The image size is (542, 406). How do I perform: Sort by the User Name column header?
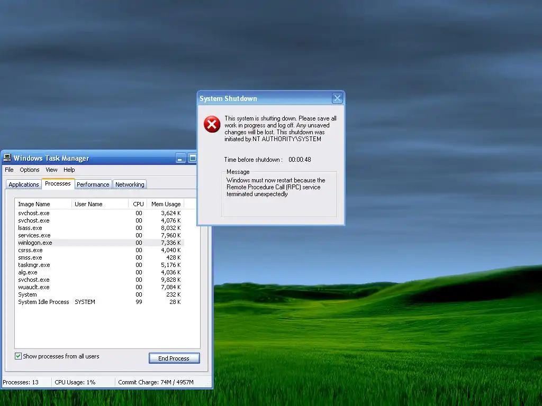100,204
